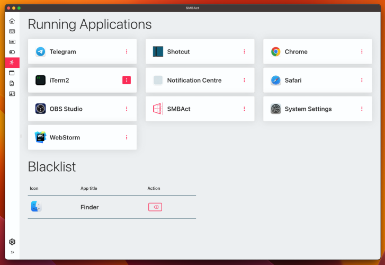Expand the sidebar with double chevron
Screen dimensions: 385x265
[12, 252]
